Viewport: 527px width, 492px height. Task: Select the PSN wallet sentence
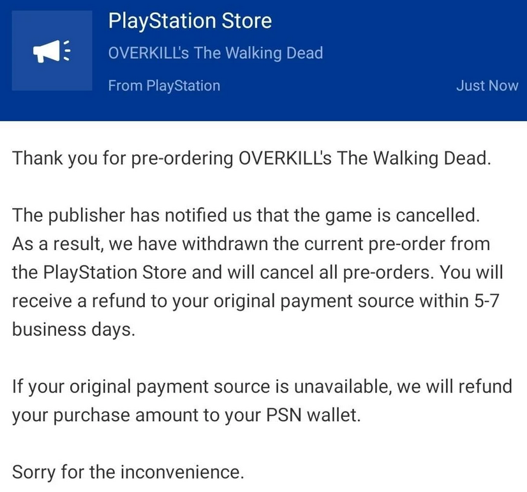click(x=186, y=415)
